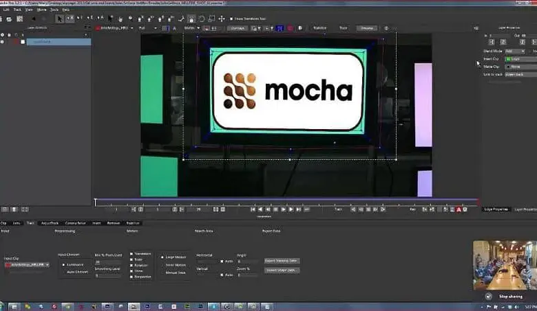Click the Stop sharing button
Screen dimensions: 537x311
click(510, 297)
